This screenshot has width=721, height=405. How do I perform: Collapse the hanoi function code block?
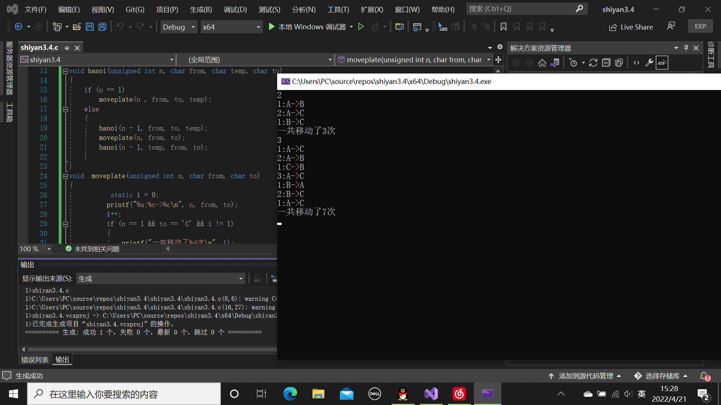(65, 71)
